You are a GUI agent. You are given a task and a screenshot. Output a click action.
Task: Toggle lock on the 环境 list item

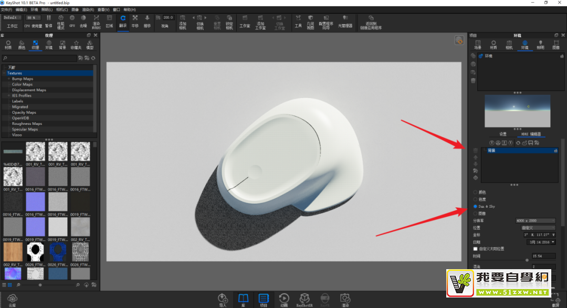coord(562,56)
